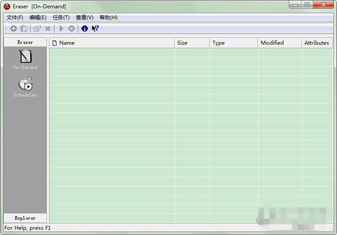Click the Eraser panel header button
The image size is (337, 235).
click(25, 42)
